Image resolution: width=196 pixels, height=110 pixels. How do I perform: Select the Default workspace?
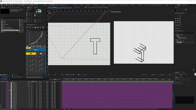(75, 5)
